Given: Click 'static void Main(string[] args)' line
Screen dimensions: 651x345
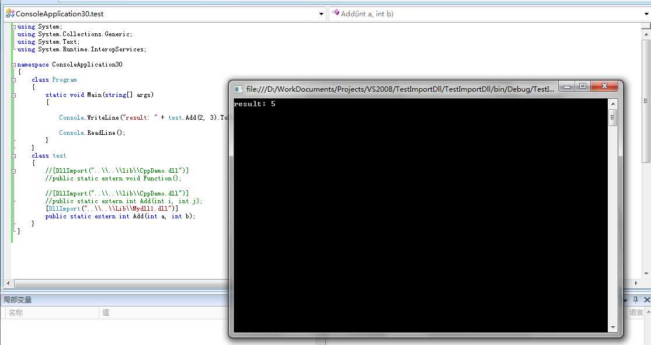Looking at the screenshot, I should coord(100,95).
